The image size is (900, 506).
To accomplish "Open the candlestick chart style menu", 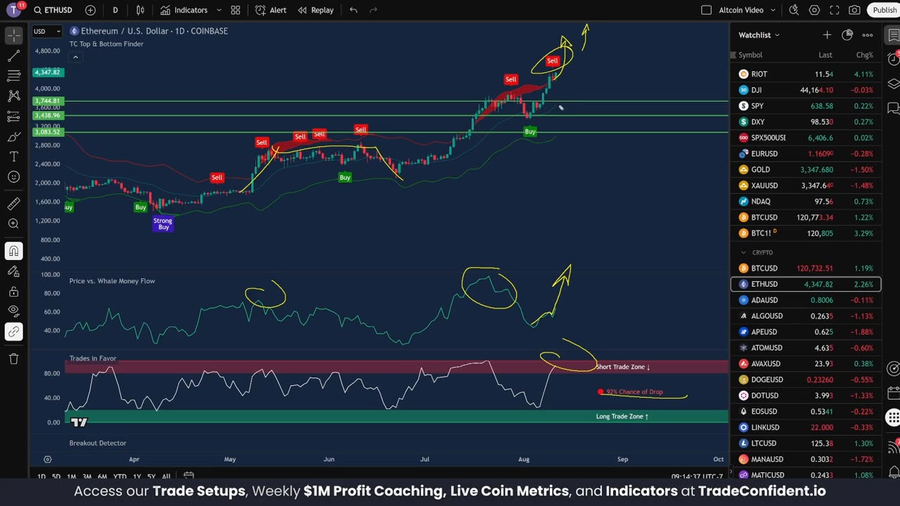I will point(141,10).
